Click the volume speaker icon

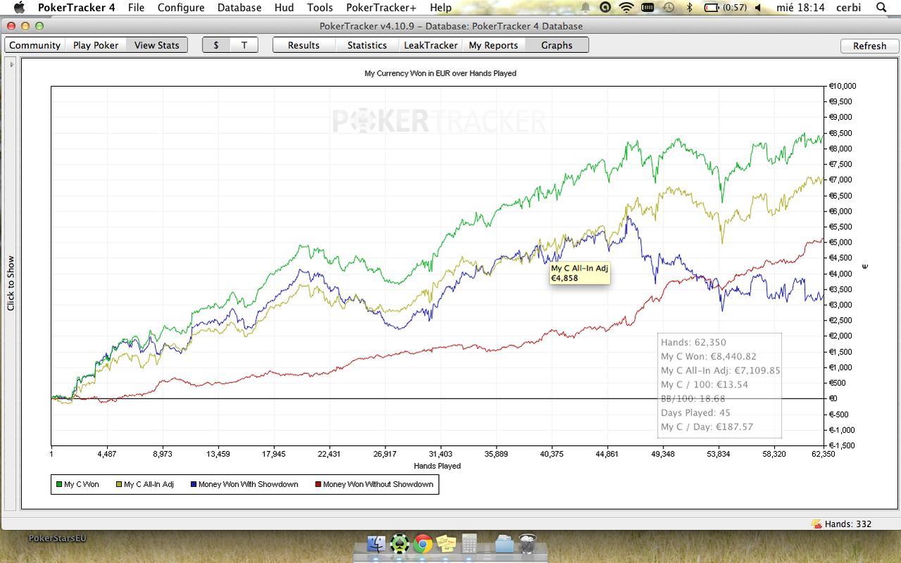tap(758, 8)
